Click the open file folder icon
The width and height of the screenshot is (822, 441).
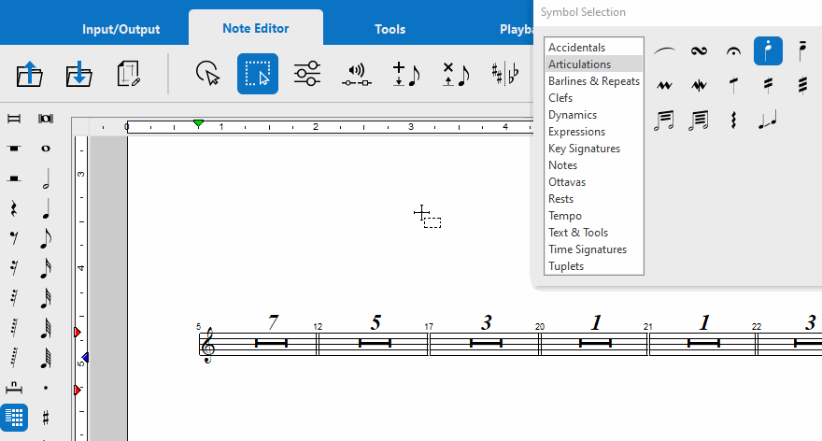pos(31,75)
